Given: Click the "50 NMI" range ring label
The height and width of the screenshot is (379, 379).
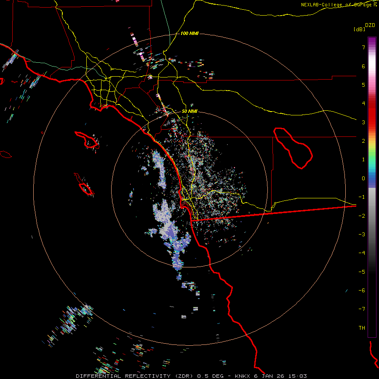Looking at the screenshot, I should click(189, 111).
